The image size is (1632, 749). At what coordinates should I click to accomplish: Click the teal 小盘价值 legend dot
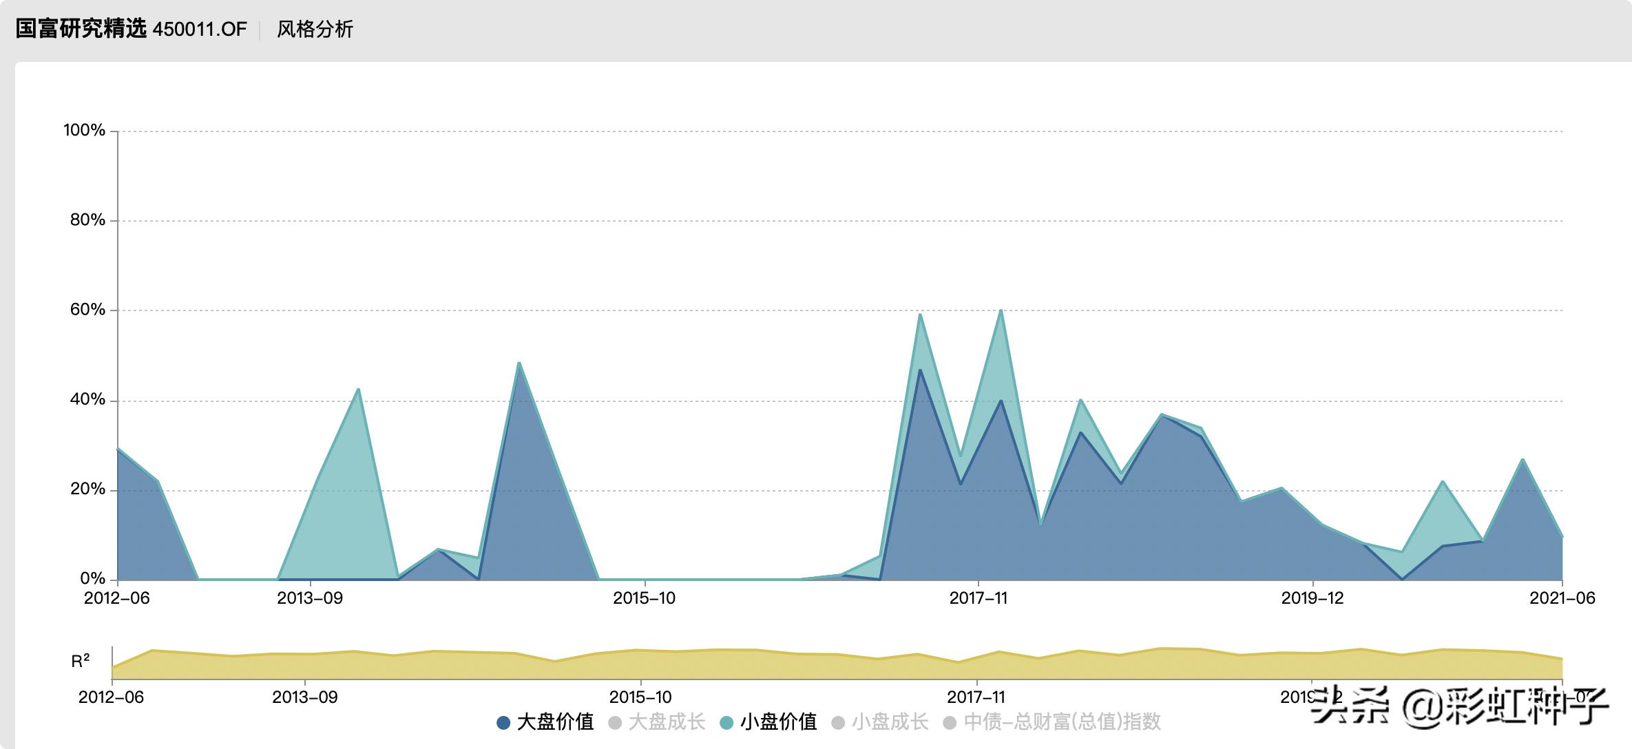726,723
